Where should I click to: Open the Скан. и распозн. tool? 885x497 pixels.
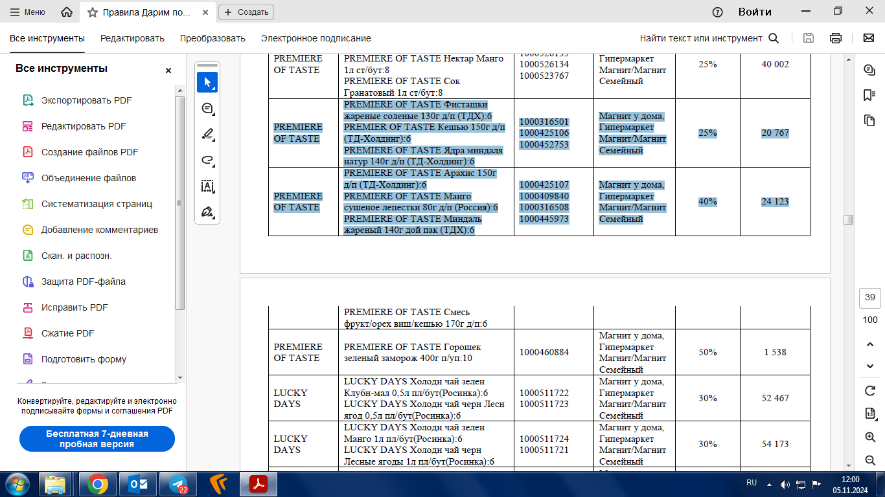(x=76, y=256)
